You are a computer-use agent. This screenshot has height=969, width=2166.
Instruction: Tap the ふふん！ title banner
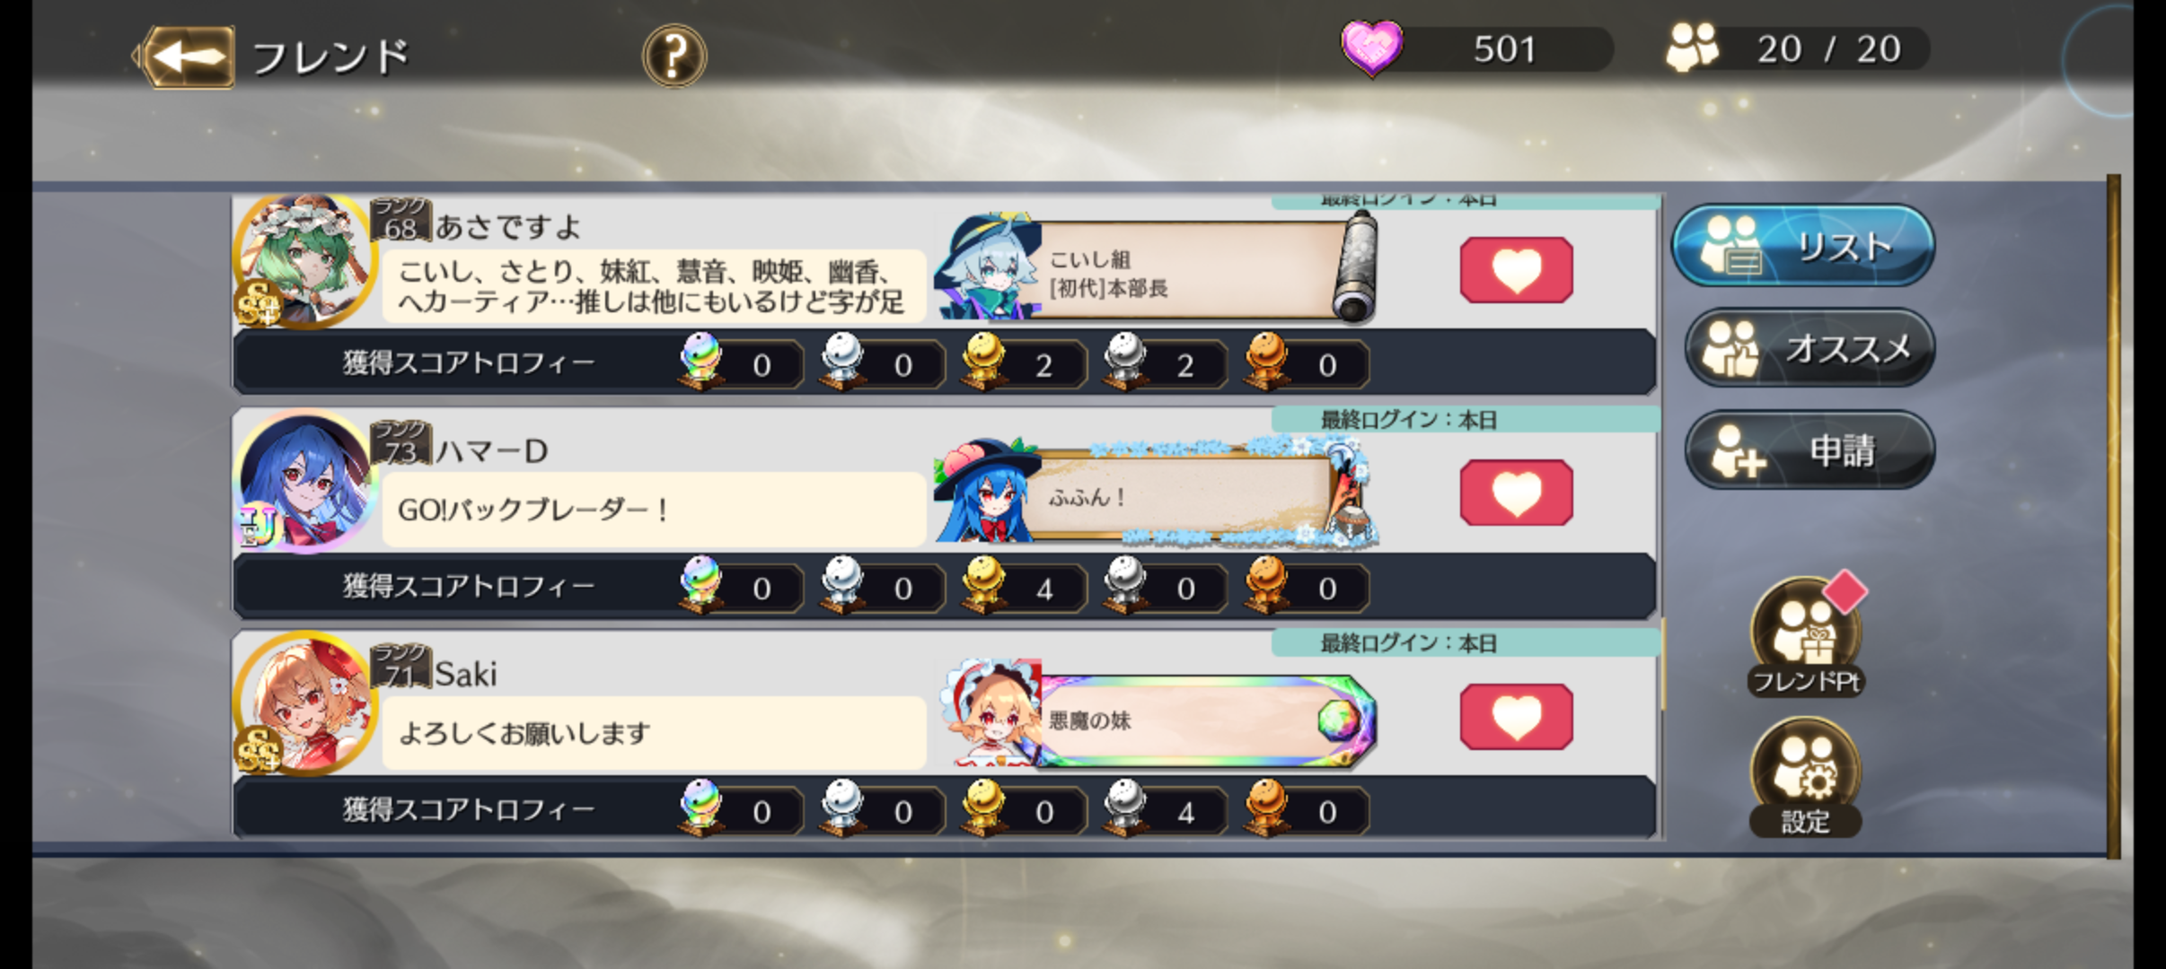click(x=1157, y=493)
